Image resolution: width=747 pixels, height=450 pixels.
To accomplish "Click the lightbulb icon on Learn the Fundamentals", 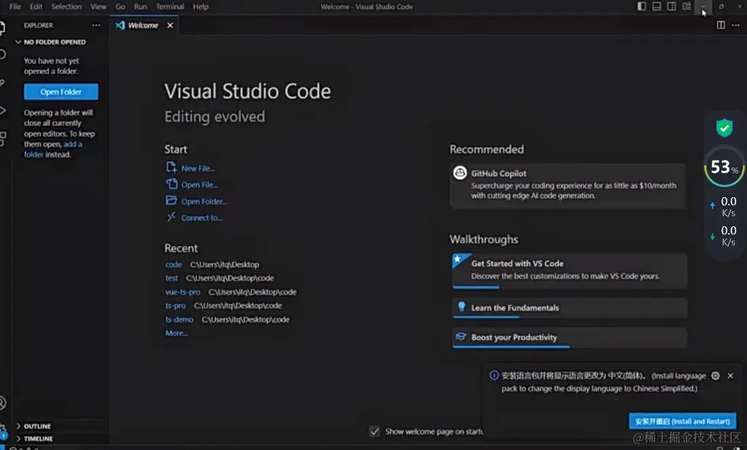I will pos(461,307).
